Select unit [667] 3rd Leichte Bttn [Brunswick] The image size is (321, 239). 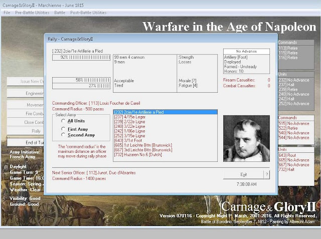click(165, 150)
